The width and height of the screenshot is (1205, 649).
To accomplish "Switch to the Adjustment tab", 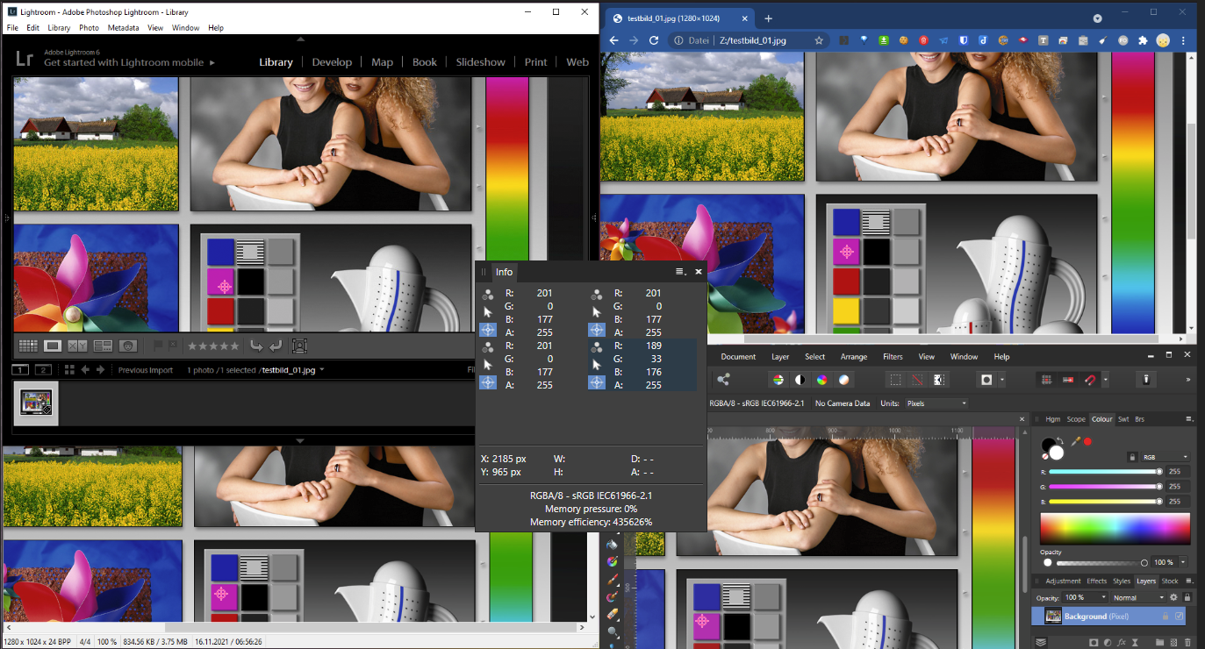I will [x=1063, y=581].
